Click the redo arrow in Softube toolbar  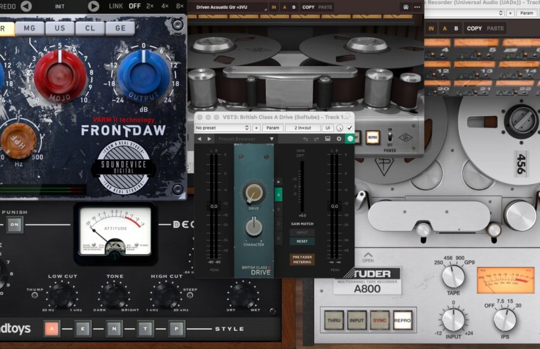(x=316, y=138)
